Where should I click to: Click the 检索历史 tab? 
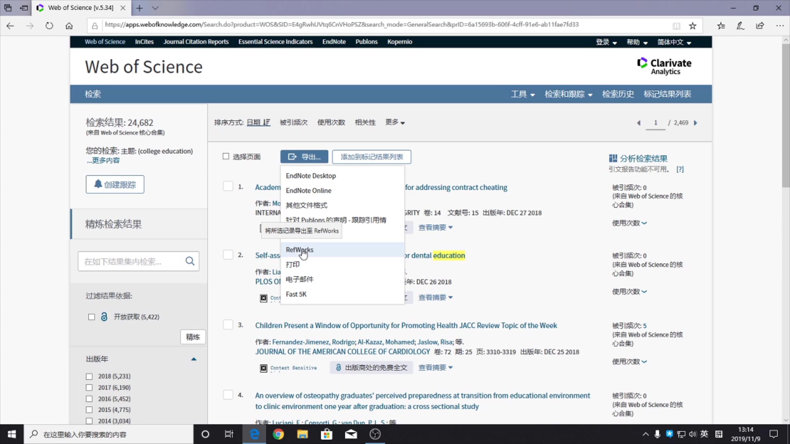click(x=618, y=94)
